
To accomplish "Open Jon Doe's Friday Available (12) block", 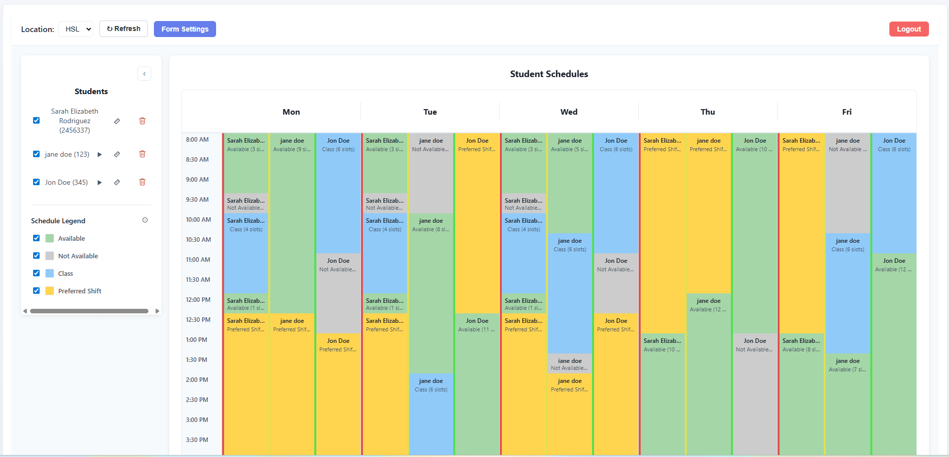I will coord(894,354).
